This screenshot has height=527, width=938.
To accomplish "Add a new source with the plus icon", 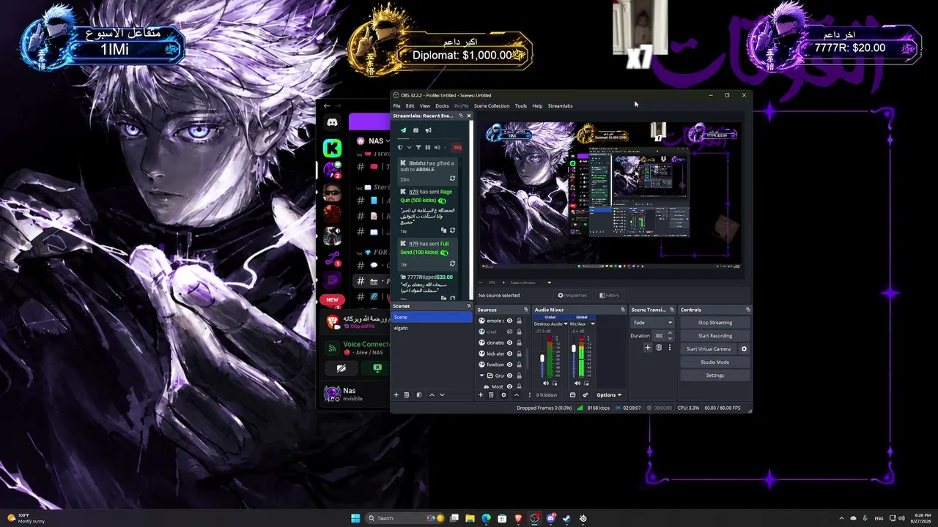I will pyautogui.click(x=481, y=395).
